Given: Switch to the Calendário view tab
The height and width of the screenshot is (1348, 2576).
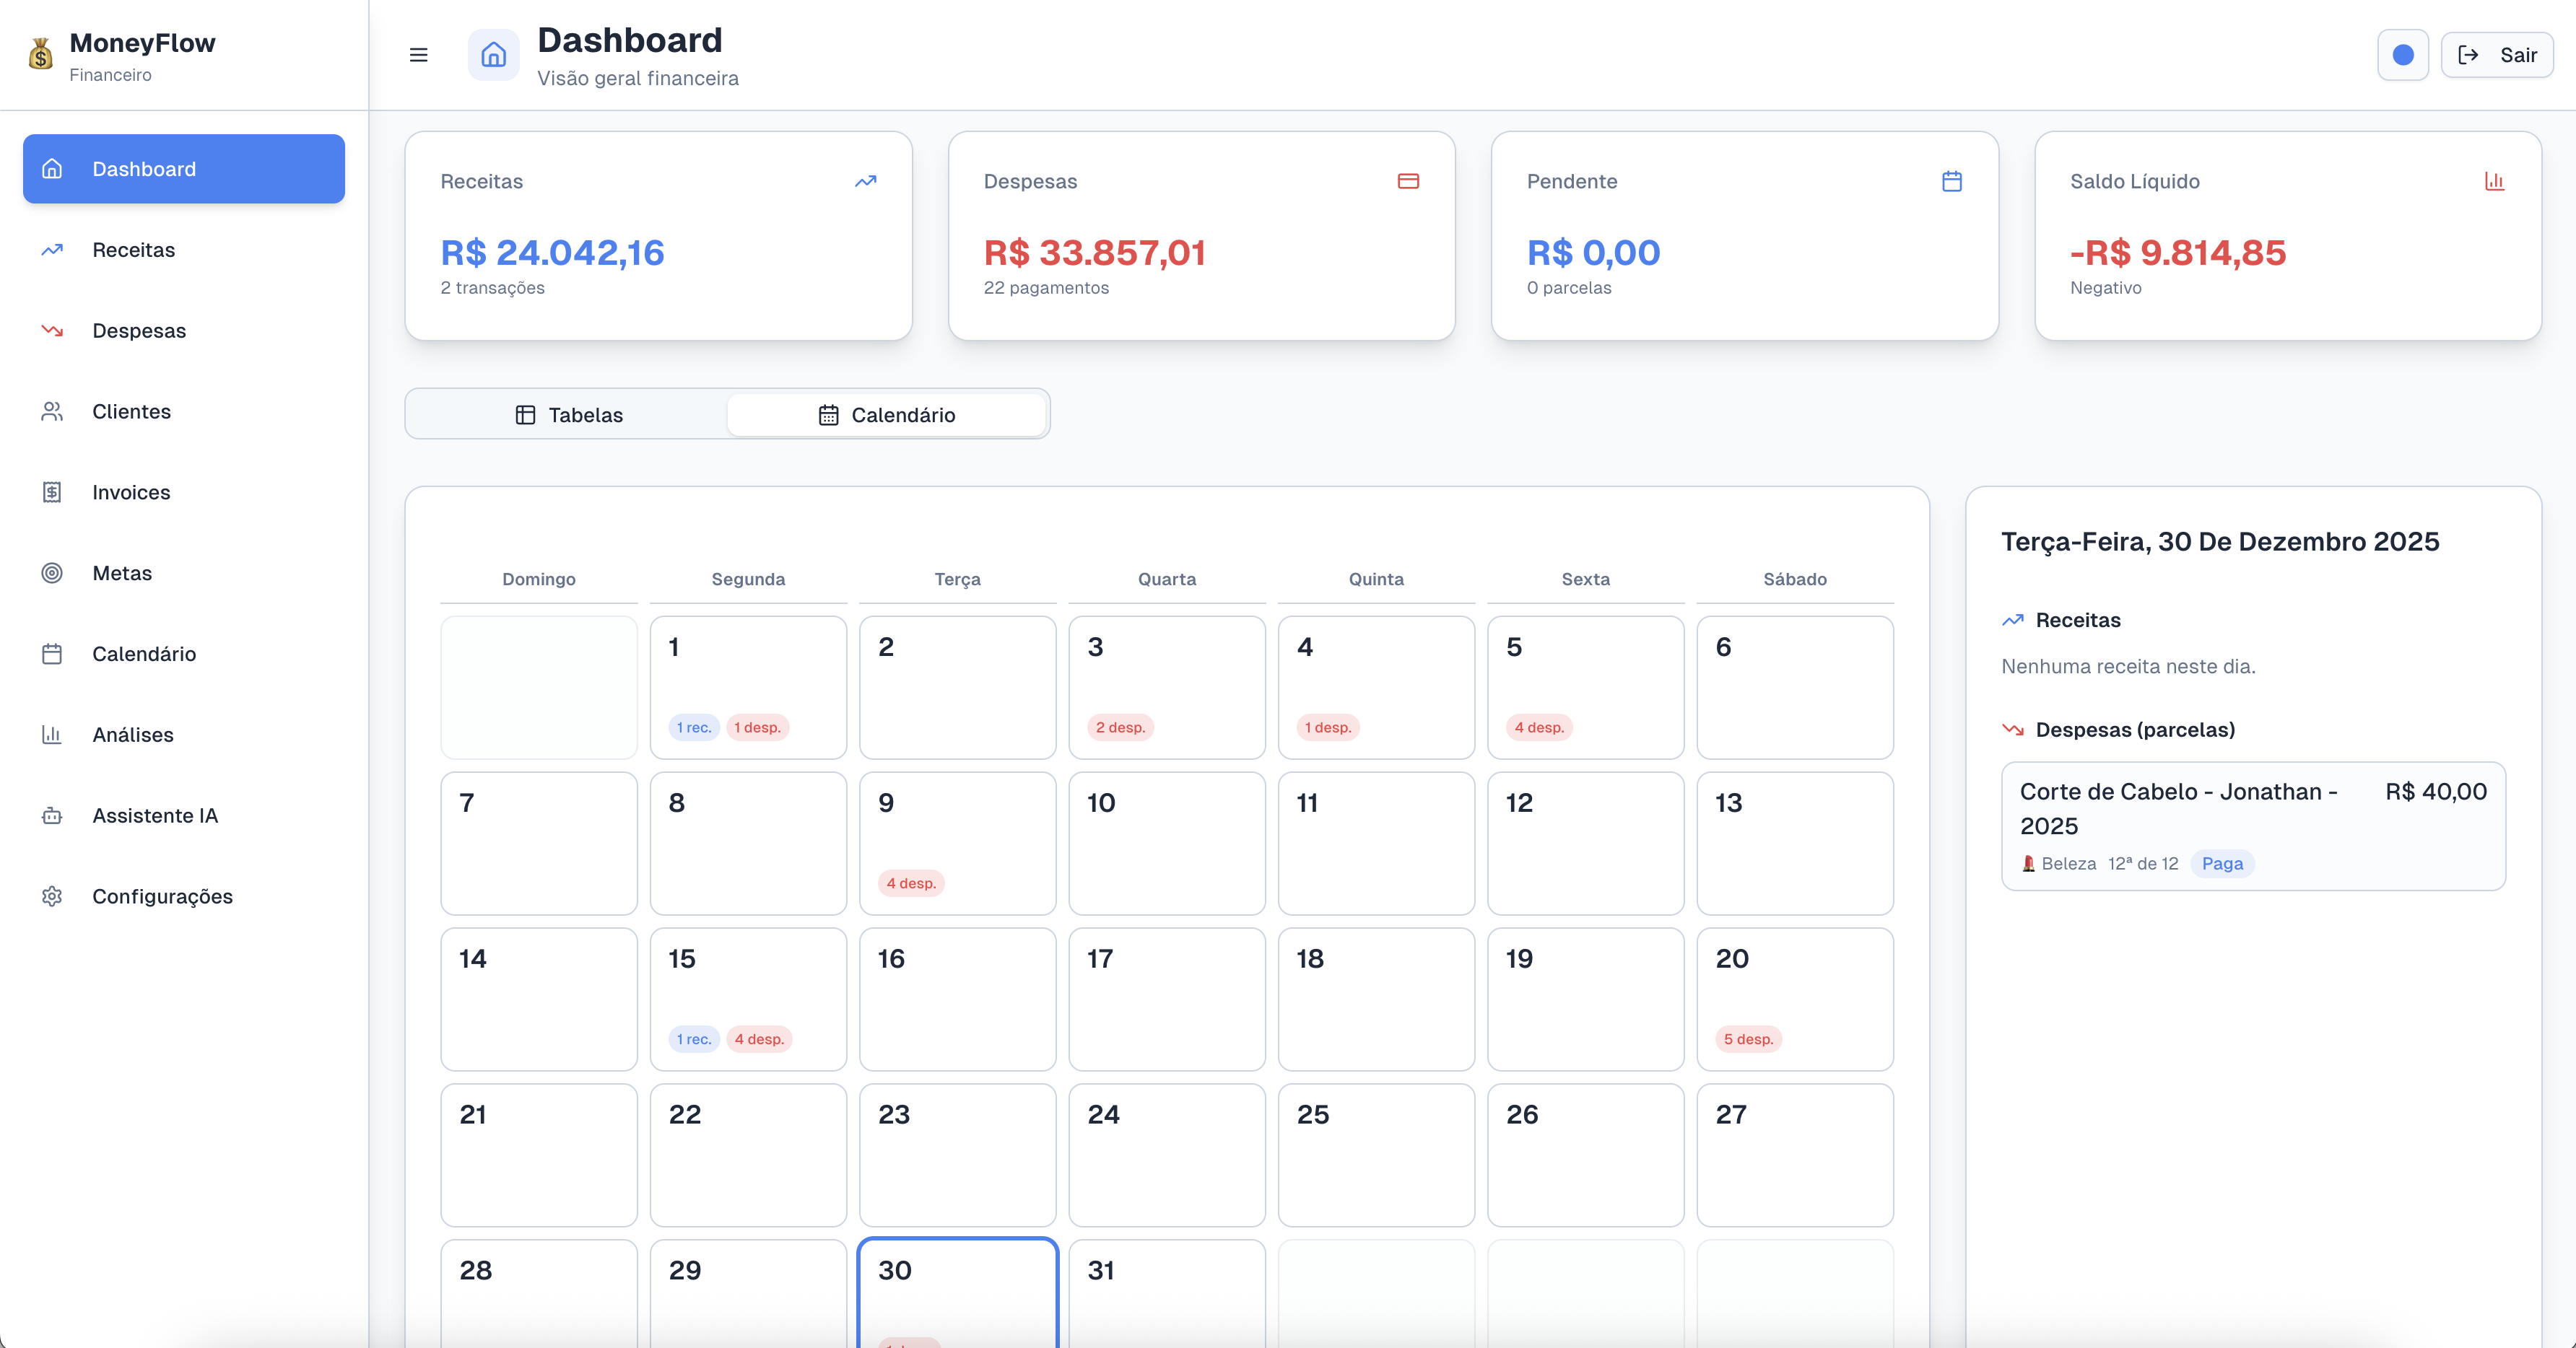Looking at the screenshot, I should 887,415.
